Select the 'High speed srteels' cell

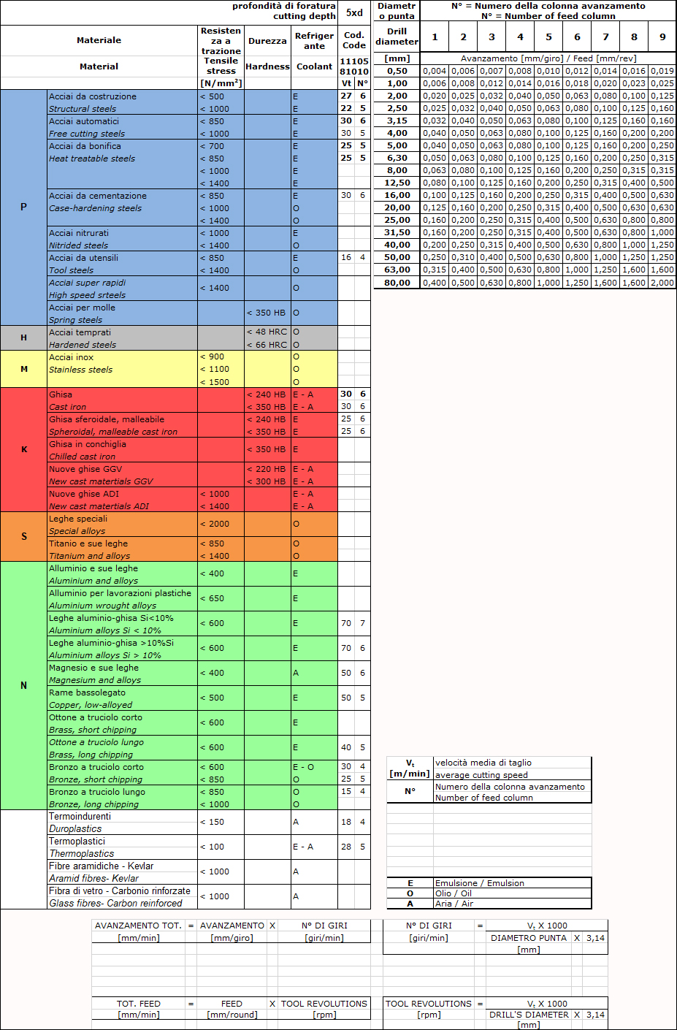[123, 295]
